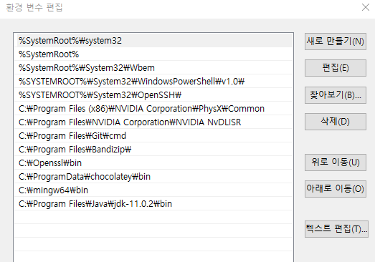Click the 위로 이동(U) button
Viewport: 375px width, 262px height.
336,162
